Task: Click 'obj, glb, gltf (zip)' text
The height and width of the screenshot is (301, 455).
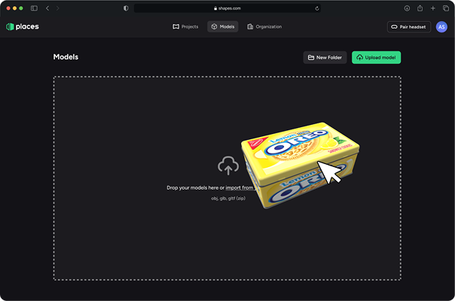Action: [228, 199]
